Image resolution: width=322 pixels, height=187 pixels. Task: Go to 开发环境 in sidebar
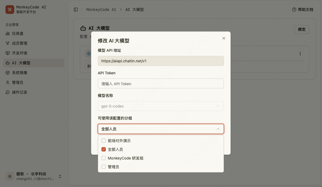(20, 53)
